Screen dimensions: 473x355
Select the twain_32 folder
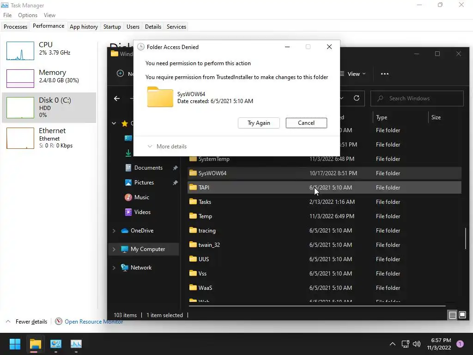325,245
